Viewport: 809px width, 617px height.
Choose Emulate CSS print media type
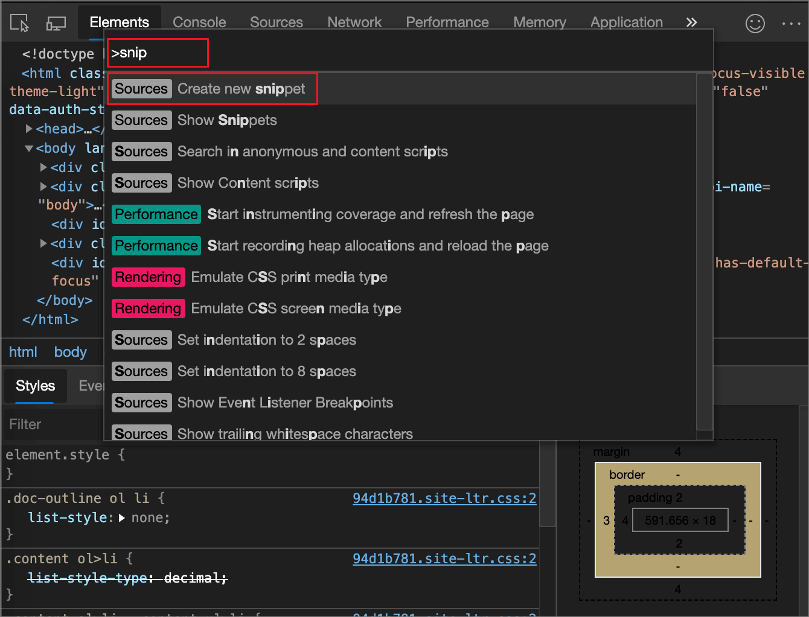pos(290,277)
